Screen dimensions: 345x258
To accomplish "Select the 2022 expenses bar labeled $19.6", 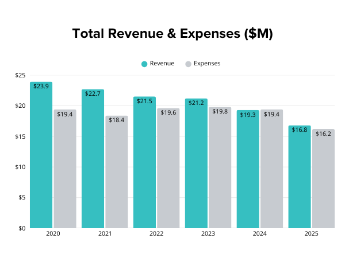I will (168, 169).
